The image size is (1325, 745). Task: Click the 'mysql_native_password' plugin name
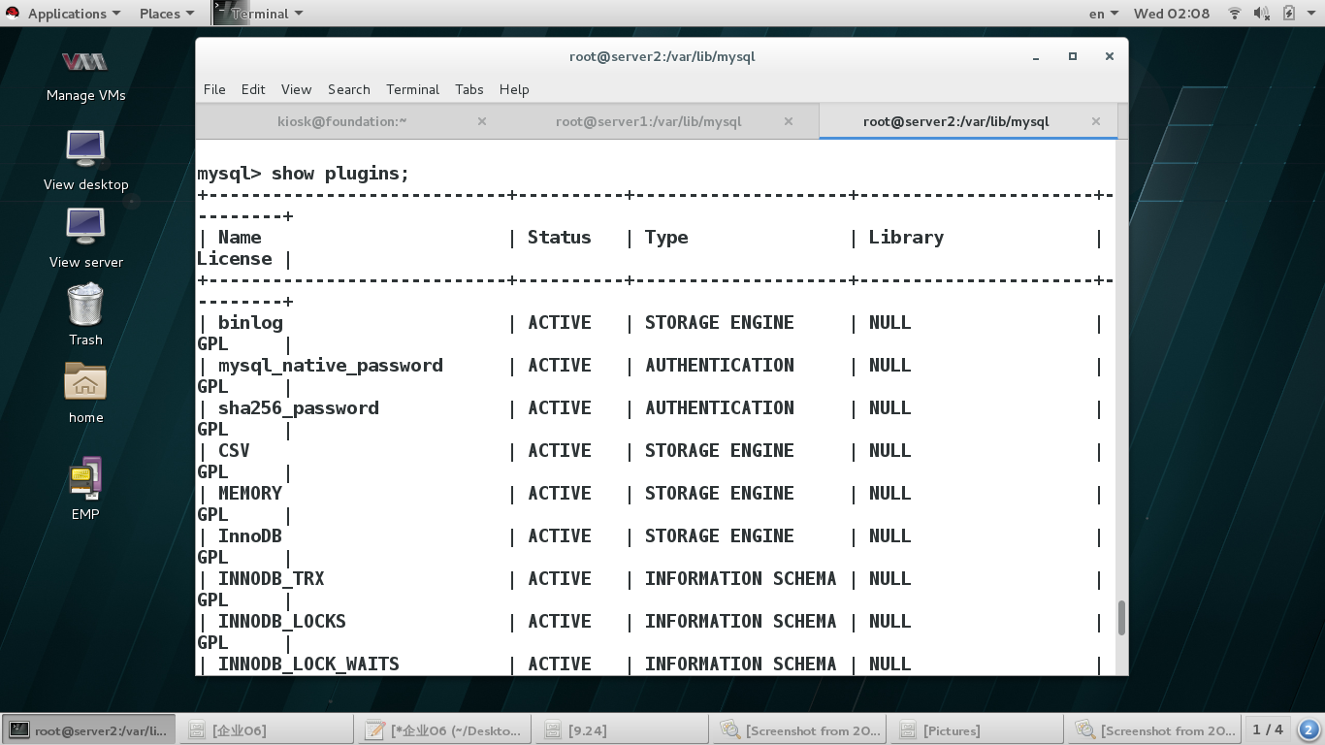(x=331, y=366)
